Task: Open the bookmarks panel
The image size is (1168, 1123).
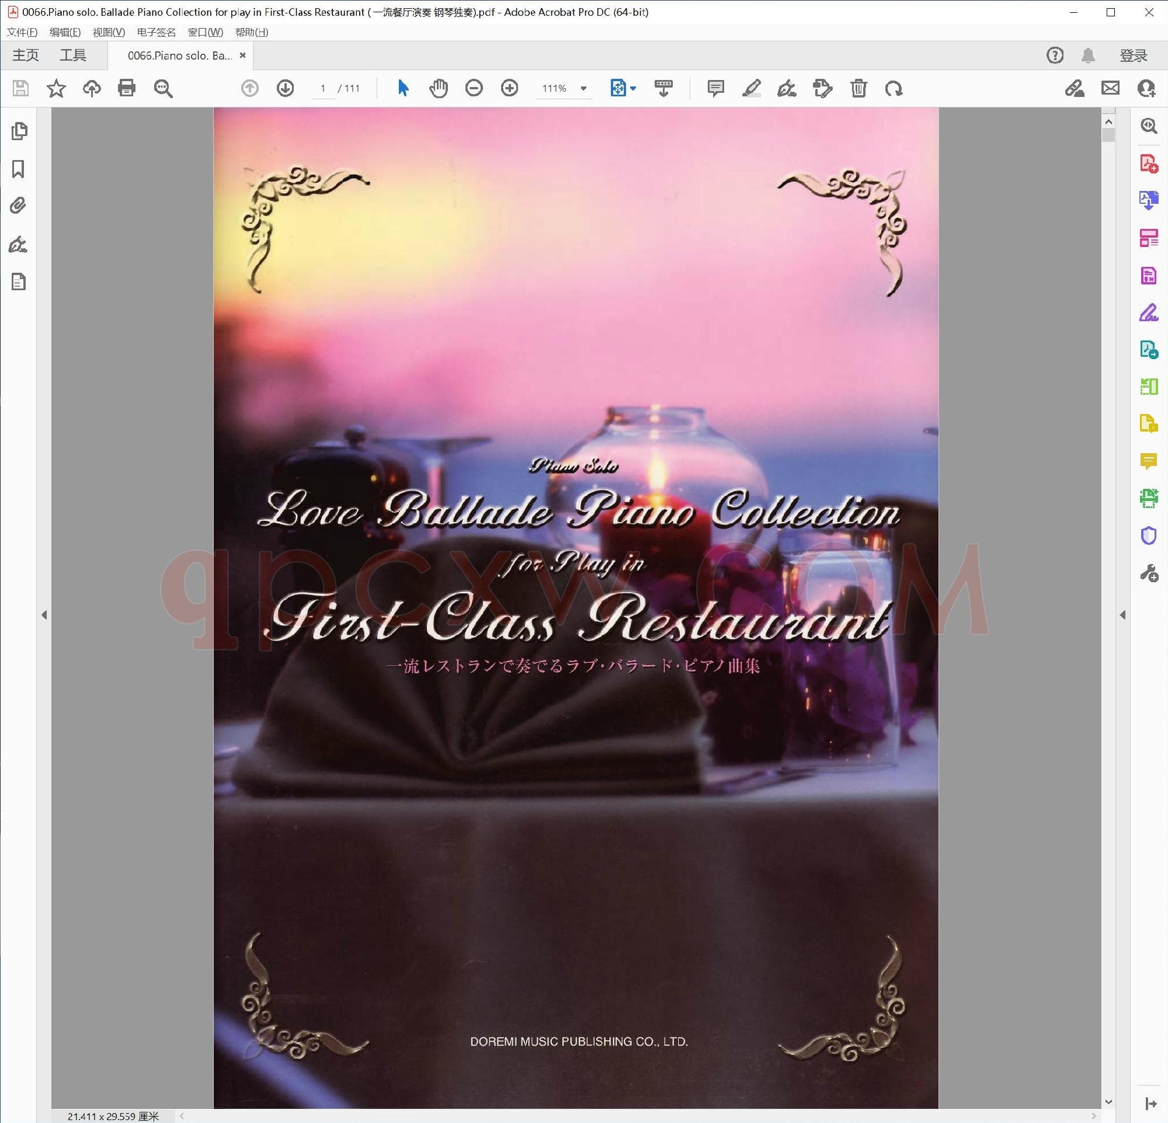Action: (x=19, y=169)
